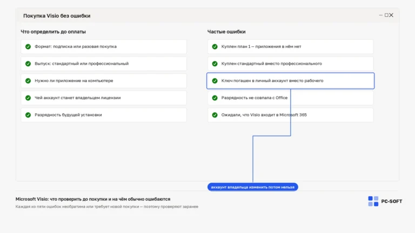Image resolution: width=415 pixels, height=233 pixels.
Task: Click the window title 'Покупка Visio без ошибки'
Action: [x=57, y=16]
